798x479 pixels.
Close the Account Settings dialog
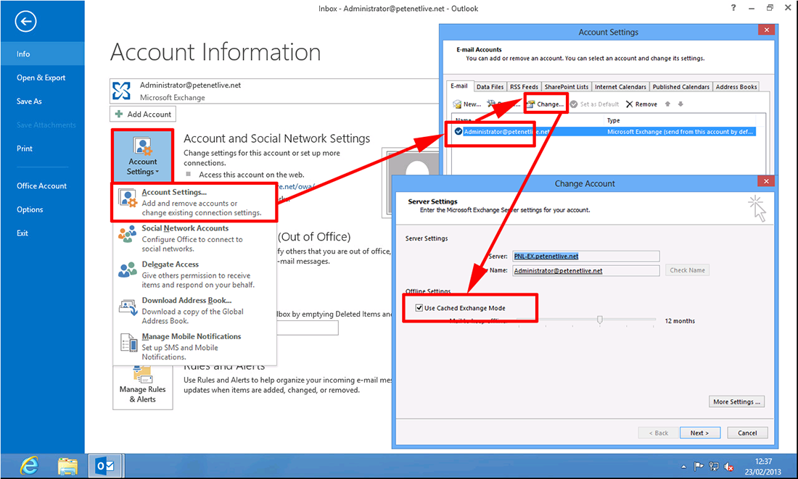click(766, 30)
